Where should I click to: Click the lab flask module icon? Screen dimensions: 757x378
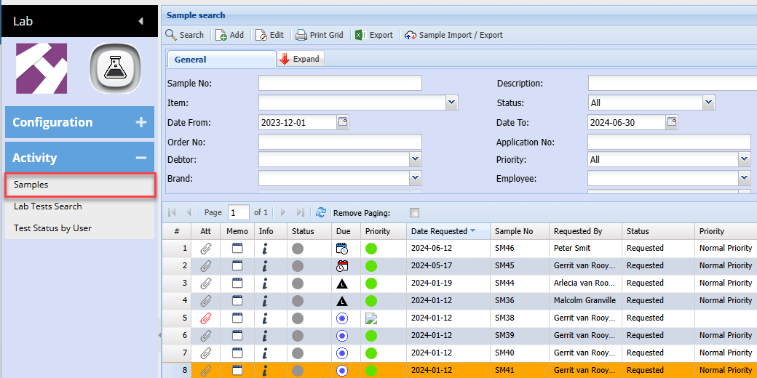(115, 68)
